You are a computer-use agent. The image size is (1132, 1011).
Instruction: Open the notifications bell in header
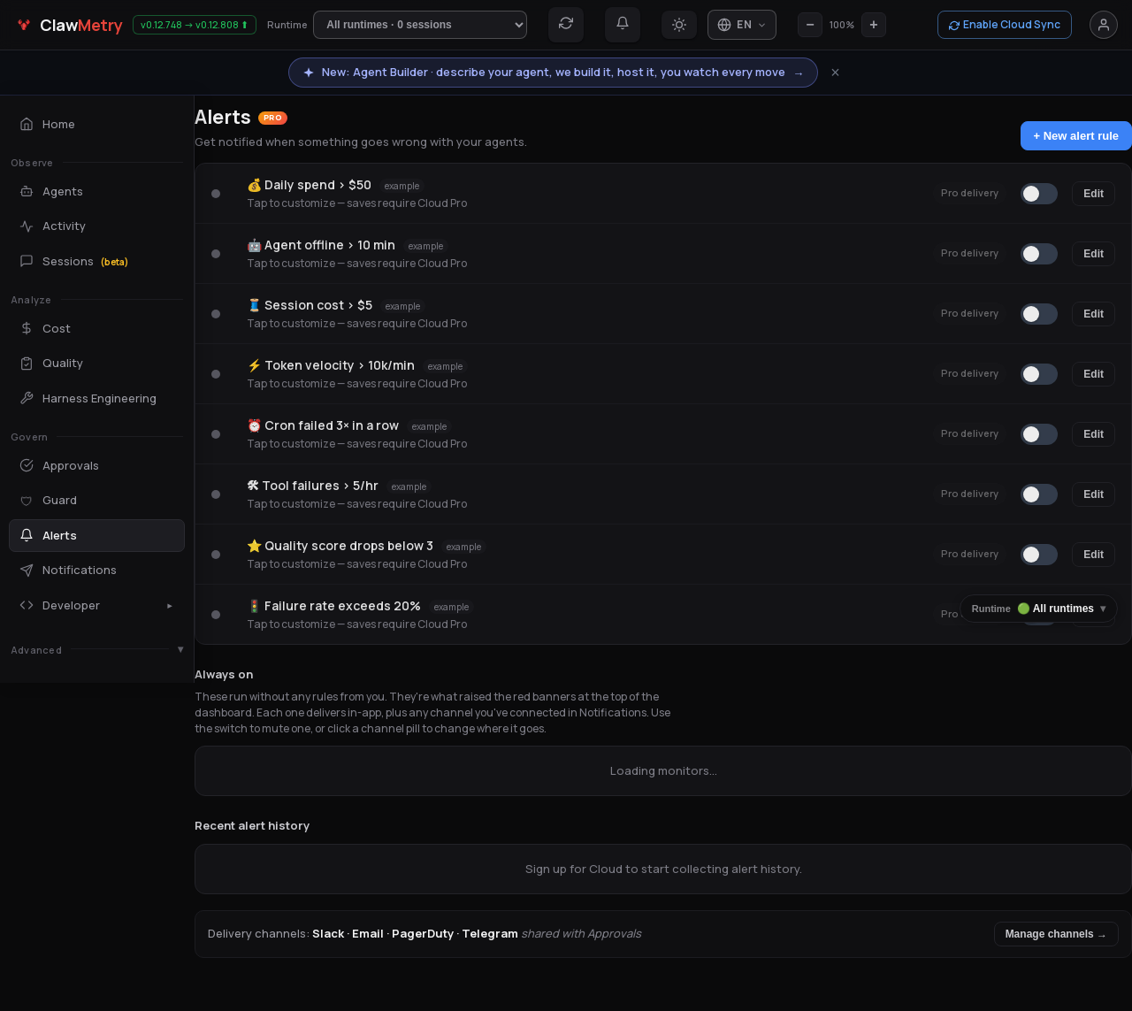(x=623, y=24)
